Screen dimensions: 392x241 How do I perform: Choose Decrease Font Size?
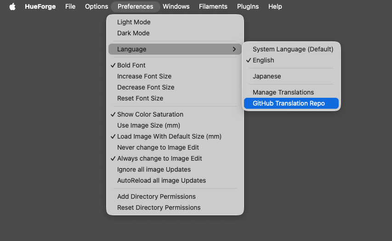click(175, 87)
